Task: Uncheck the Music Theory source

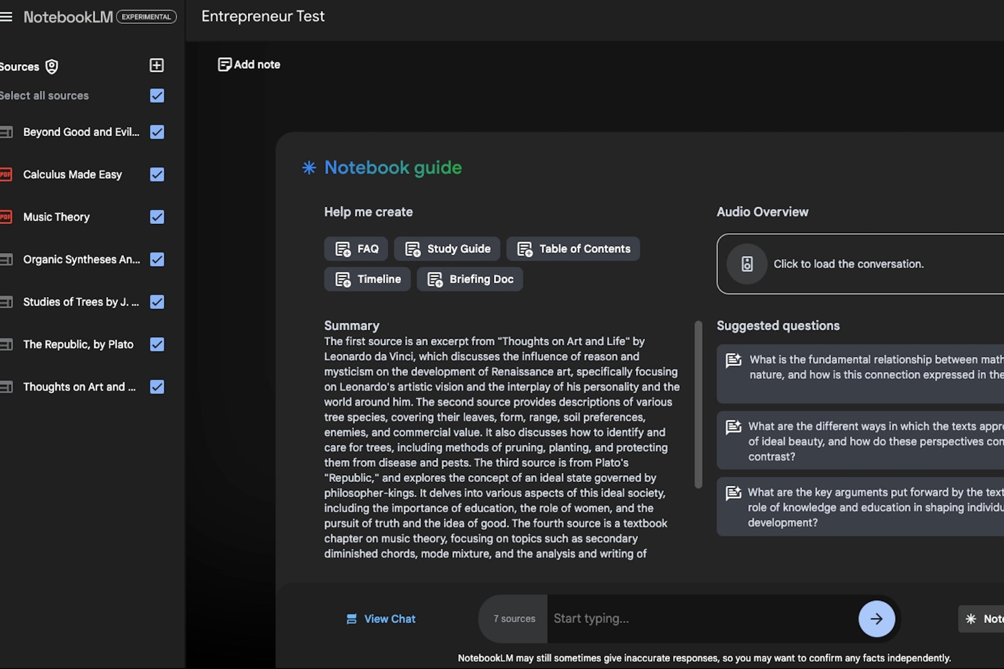Action: [x=157, y=217]
